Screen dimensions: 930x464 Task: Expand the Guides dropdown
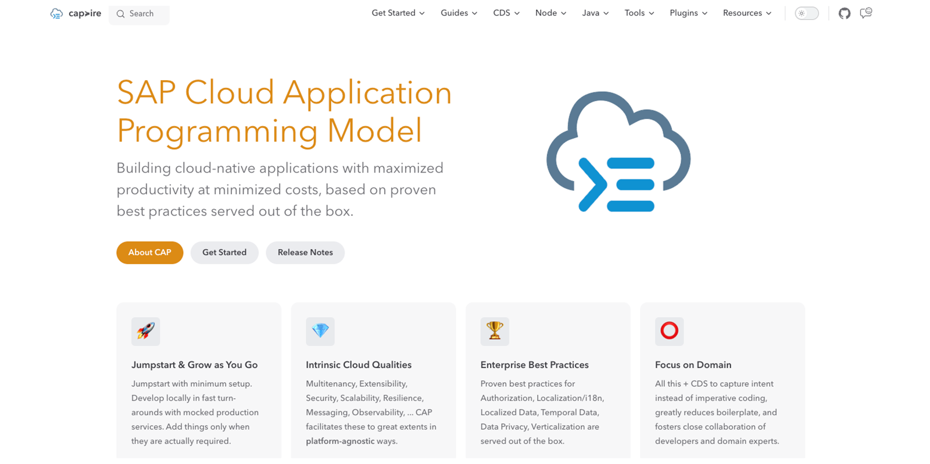click(459, 13)
